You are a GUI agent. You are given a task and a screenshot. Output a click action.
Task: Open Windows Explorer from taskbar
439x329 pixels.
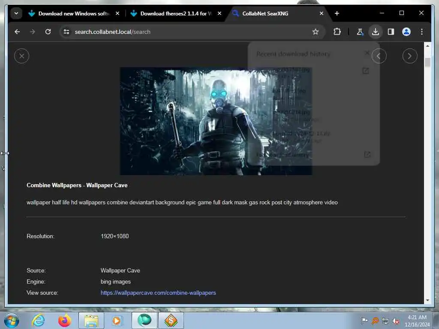click(91, 320)
